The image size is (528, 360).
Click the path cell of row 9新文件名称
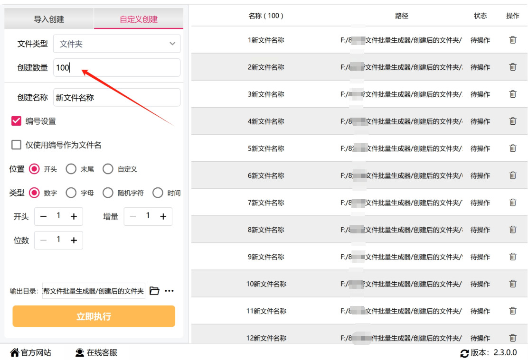(x=401, y=257)
